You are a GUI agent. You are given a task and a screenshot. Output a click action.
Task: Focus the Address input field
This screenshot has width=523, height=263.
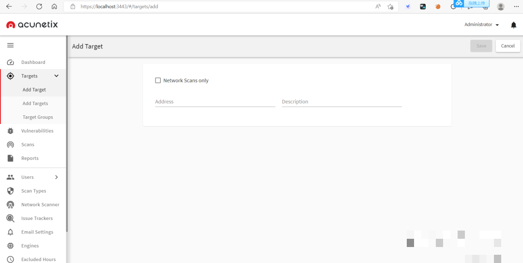tap(215, 102)
